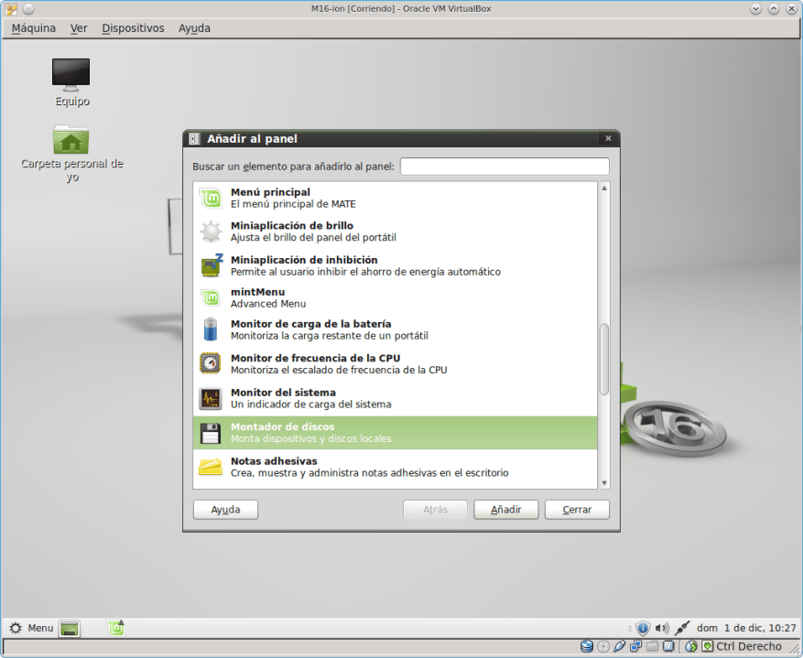Open the Equipo desktop icon

coord(71,78)
